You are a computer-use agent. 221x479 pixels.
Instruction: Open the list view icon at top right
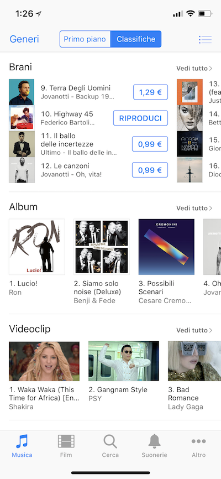coord(205,39)
